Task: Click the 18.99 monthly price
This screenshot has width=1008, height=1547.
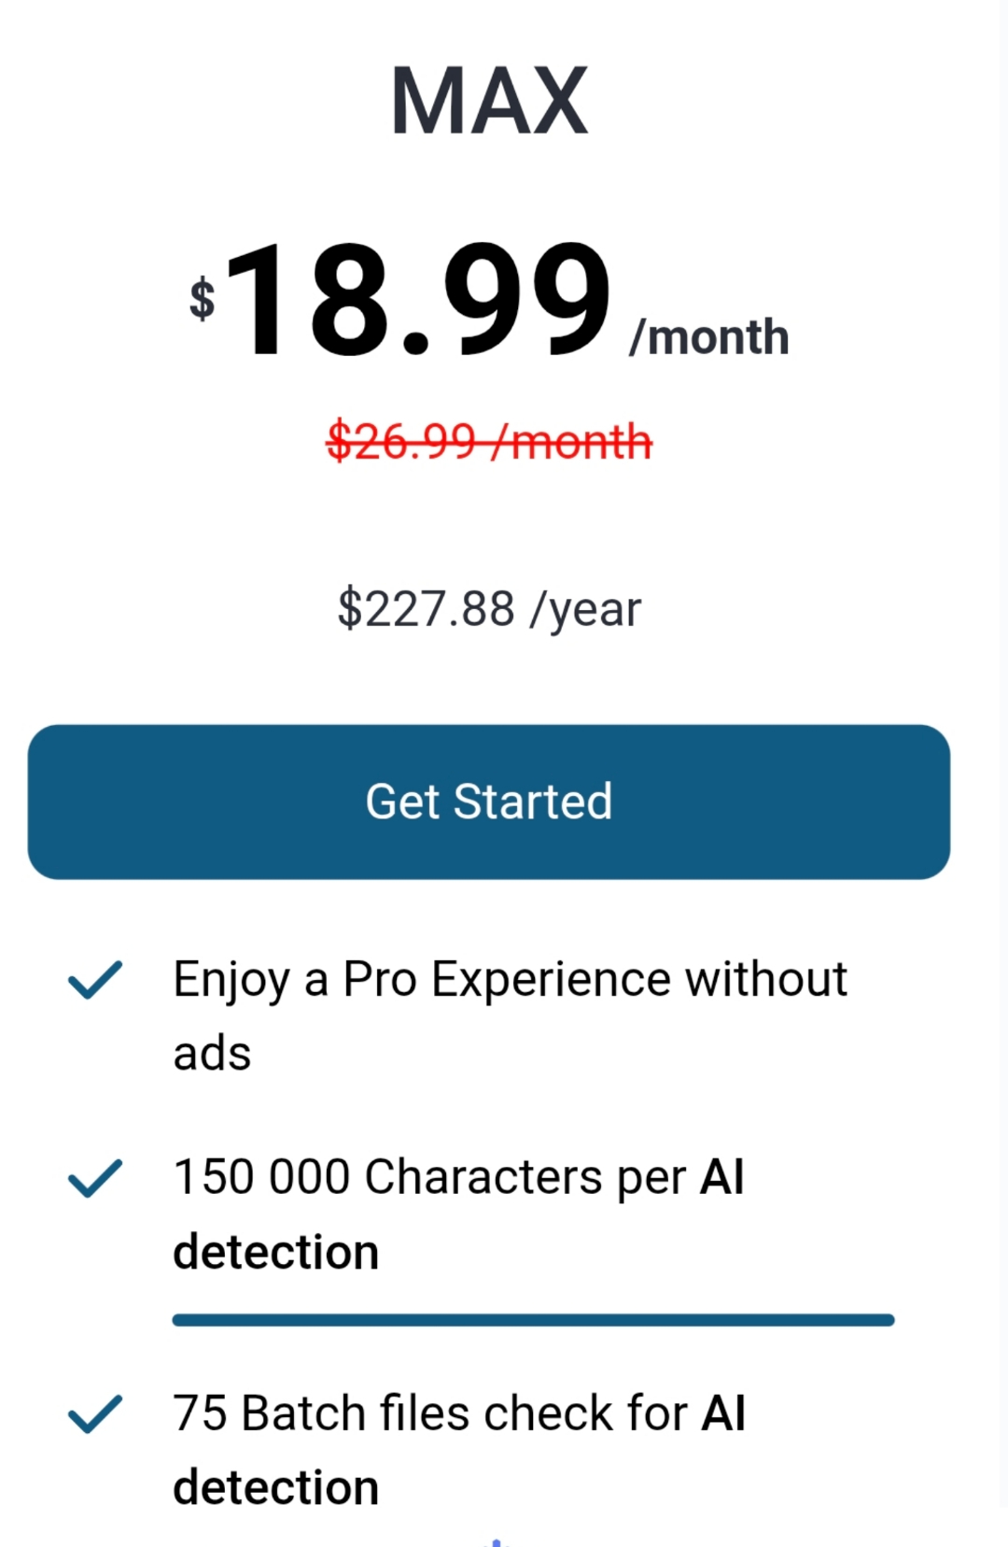Action: (x=418, y=299)
